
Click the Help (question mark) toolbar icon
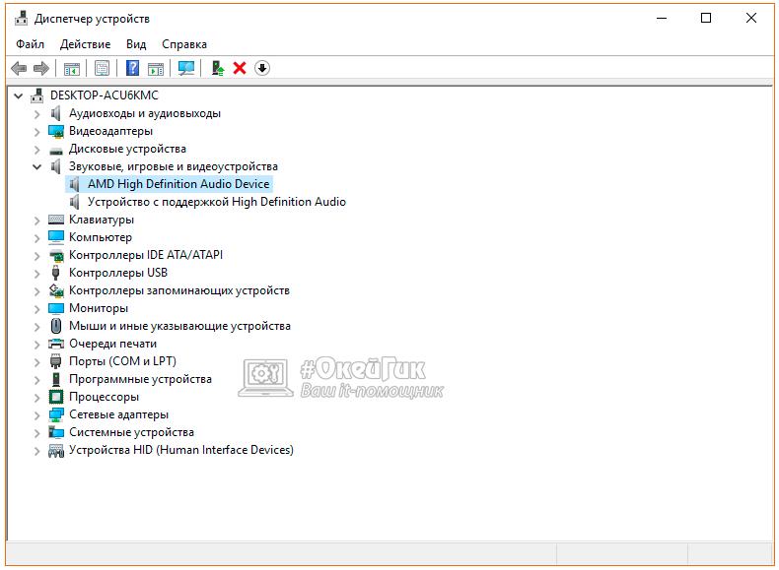pos(132,68)
